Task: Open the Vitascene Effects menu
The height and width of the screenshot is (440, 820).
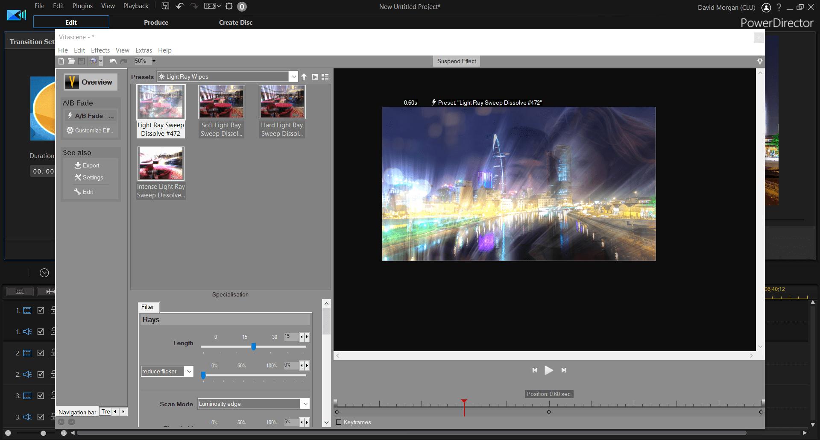Action: 100,50
